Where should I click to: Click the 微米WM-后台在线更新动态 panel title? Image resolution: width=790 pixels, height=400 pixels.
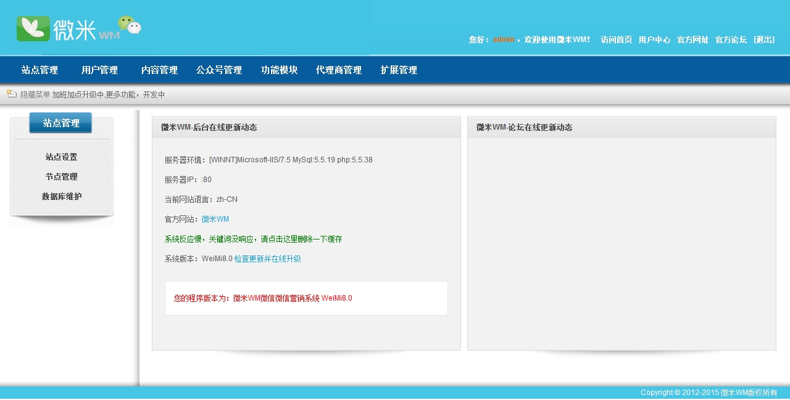tap(209, 127)
